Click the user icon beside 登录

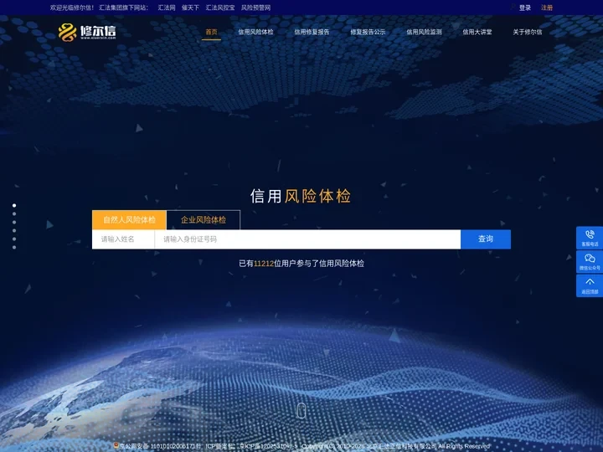[513, 8]
